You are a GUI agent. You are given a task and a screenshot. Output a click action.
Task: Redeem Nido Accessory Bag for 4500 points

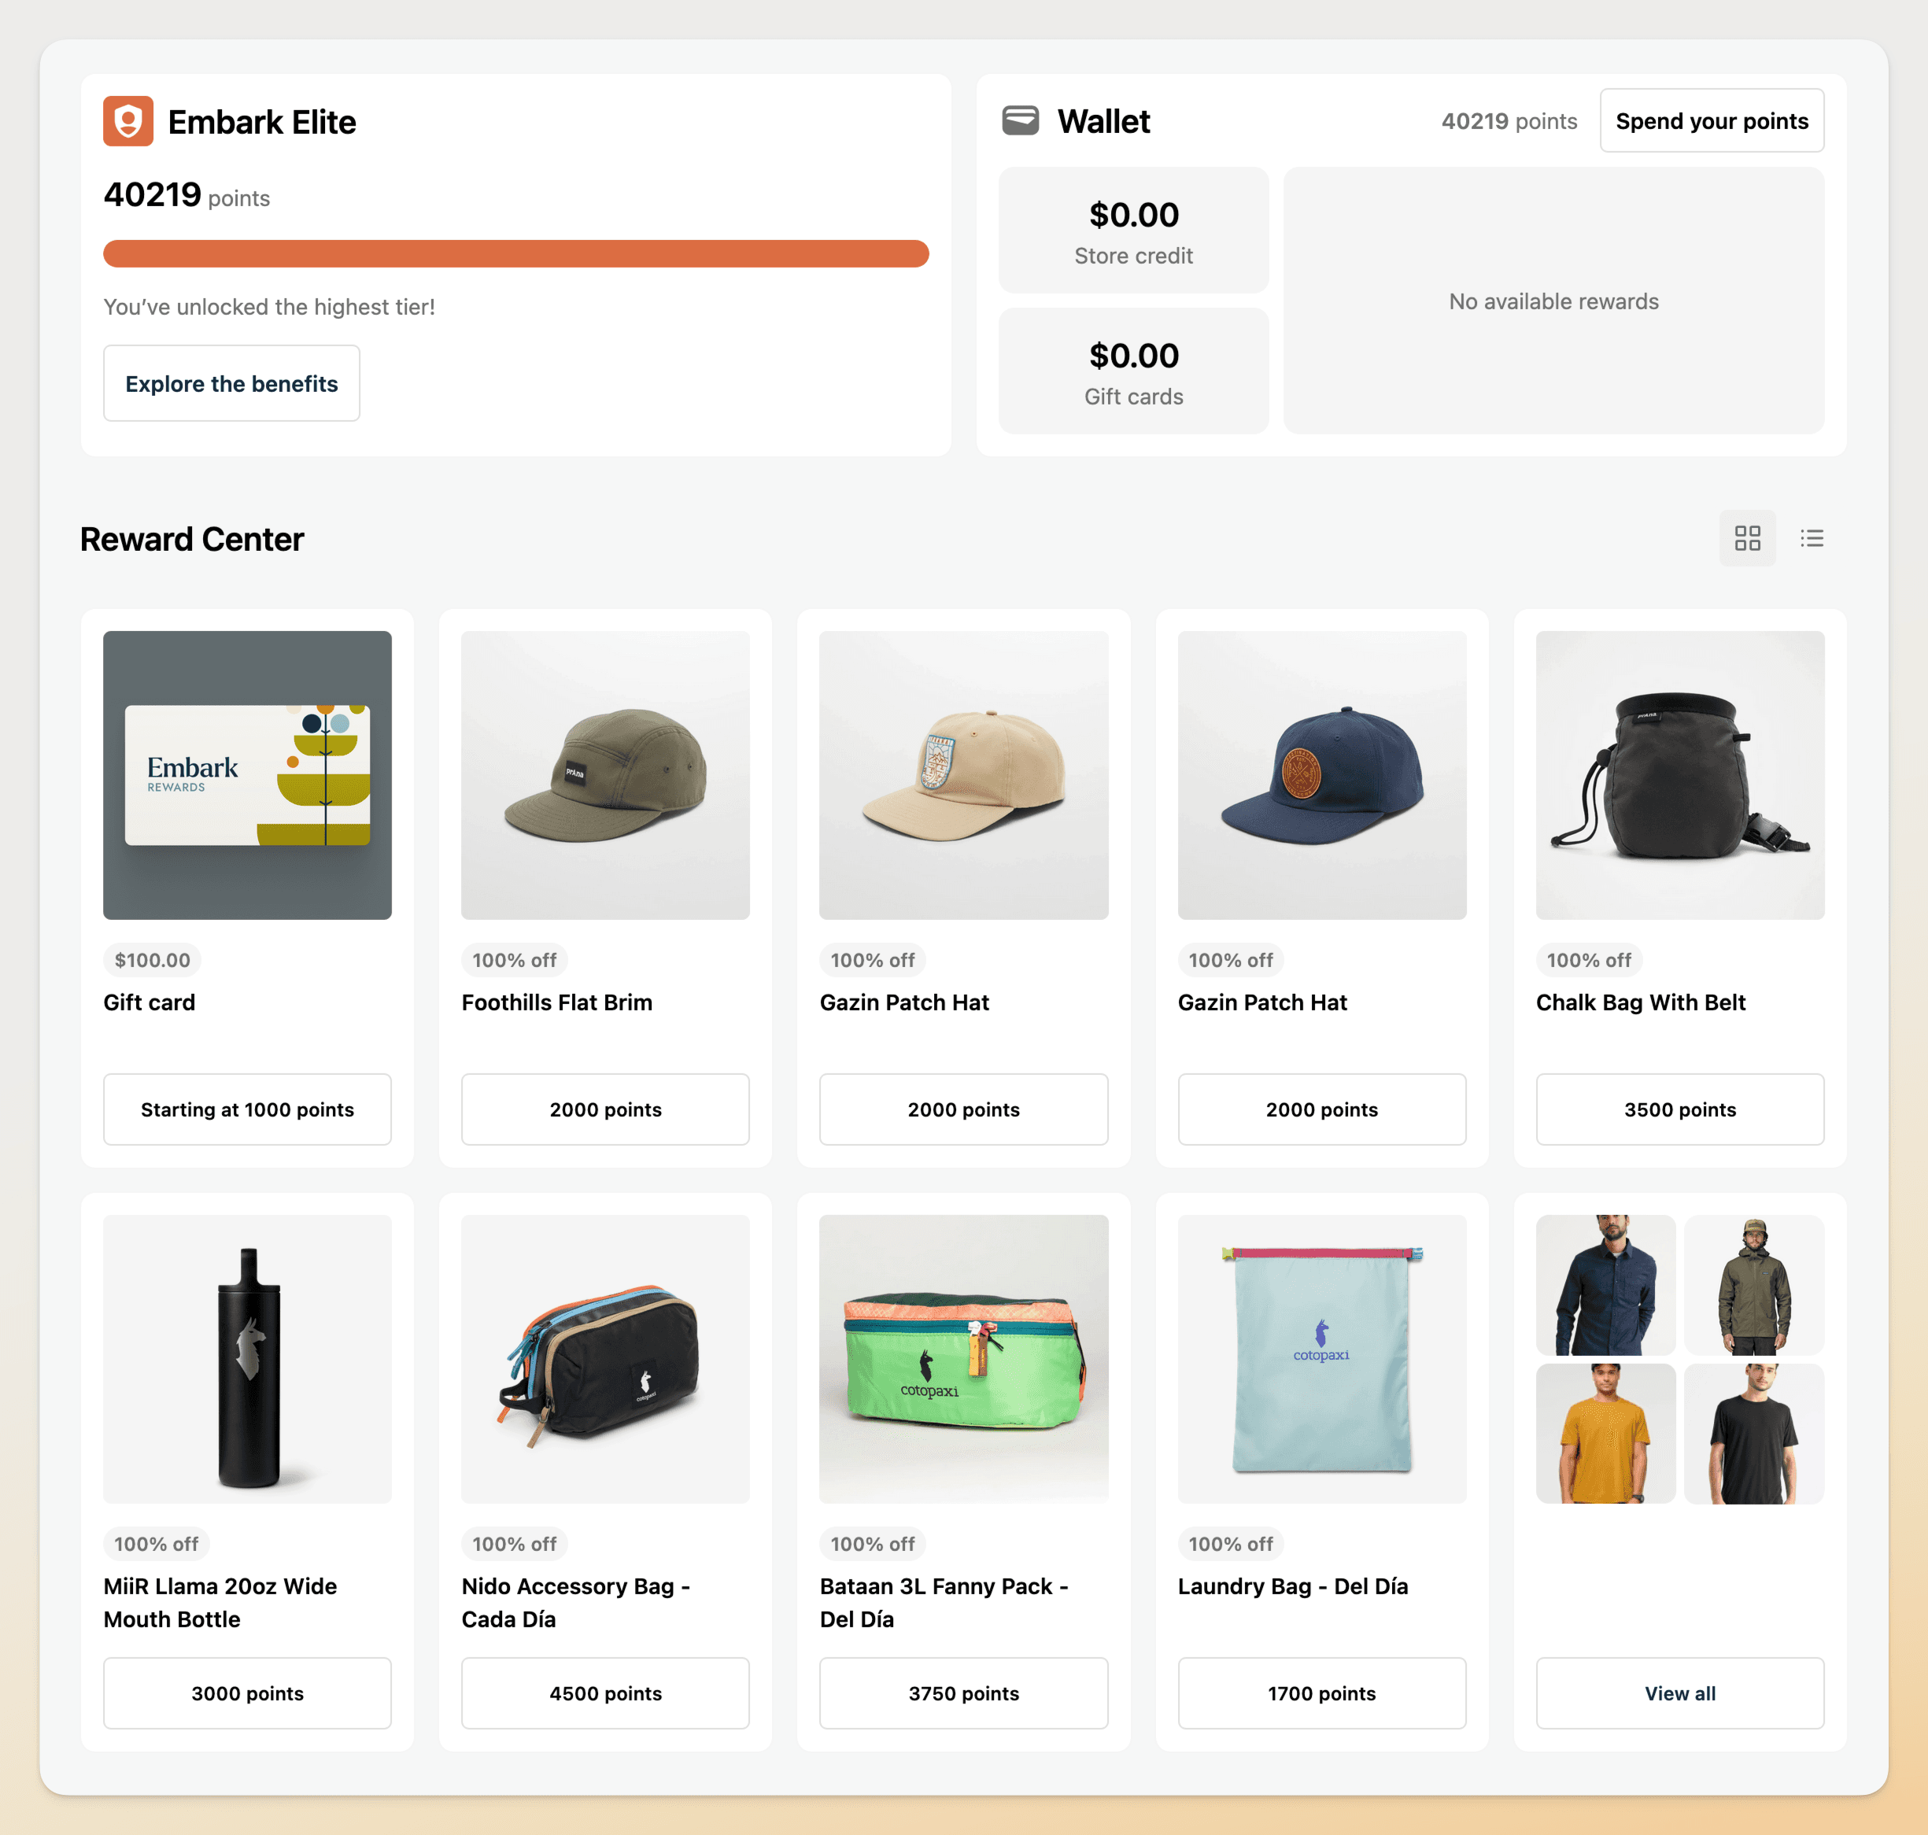click(604, 1693)
